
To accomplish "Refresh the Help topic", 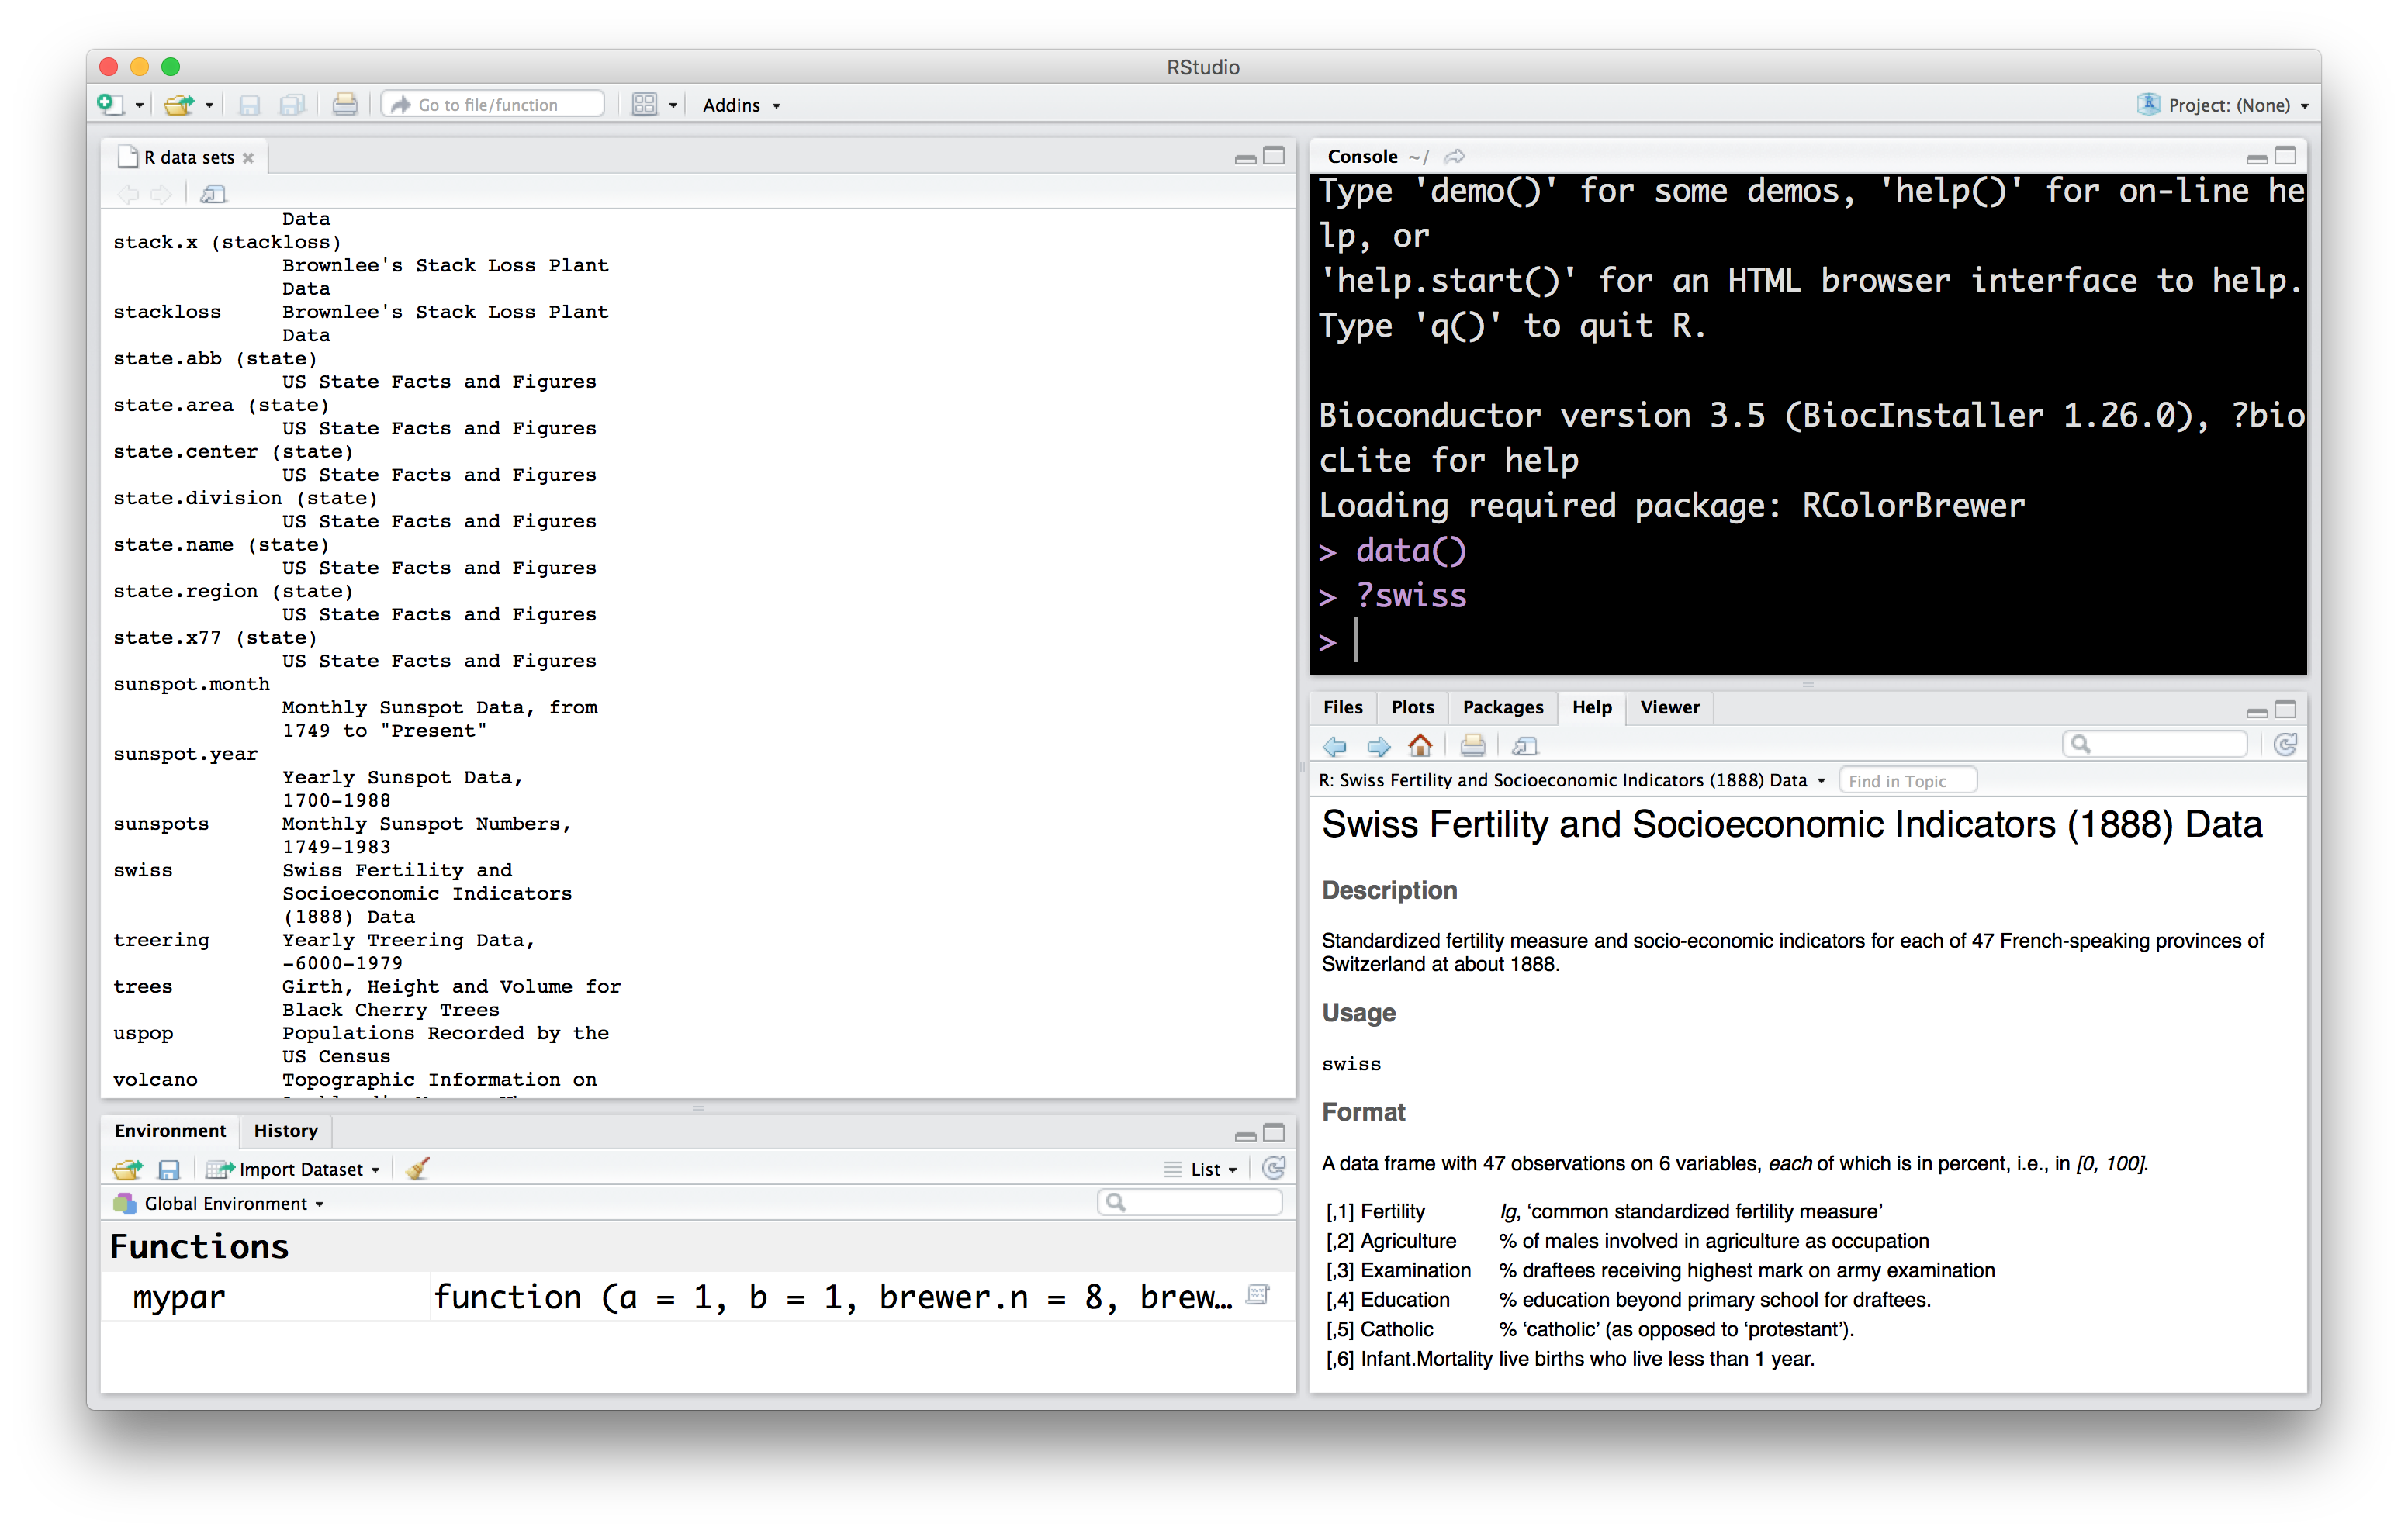I will [2285, 745].
